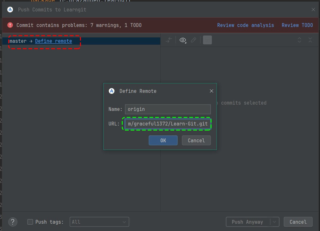This screenshot has height=231, width=320.
Task: Cancel the Push Commits dialog
Action: pos(298,222)
